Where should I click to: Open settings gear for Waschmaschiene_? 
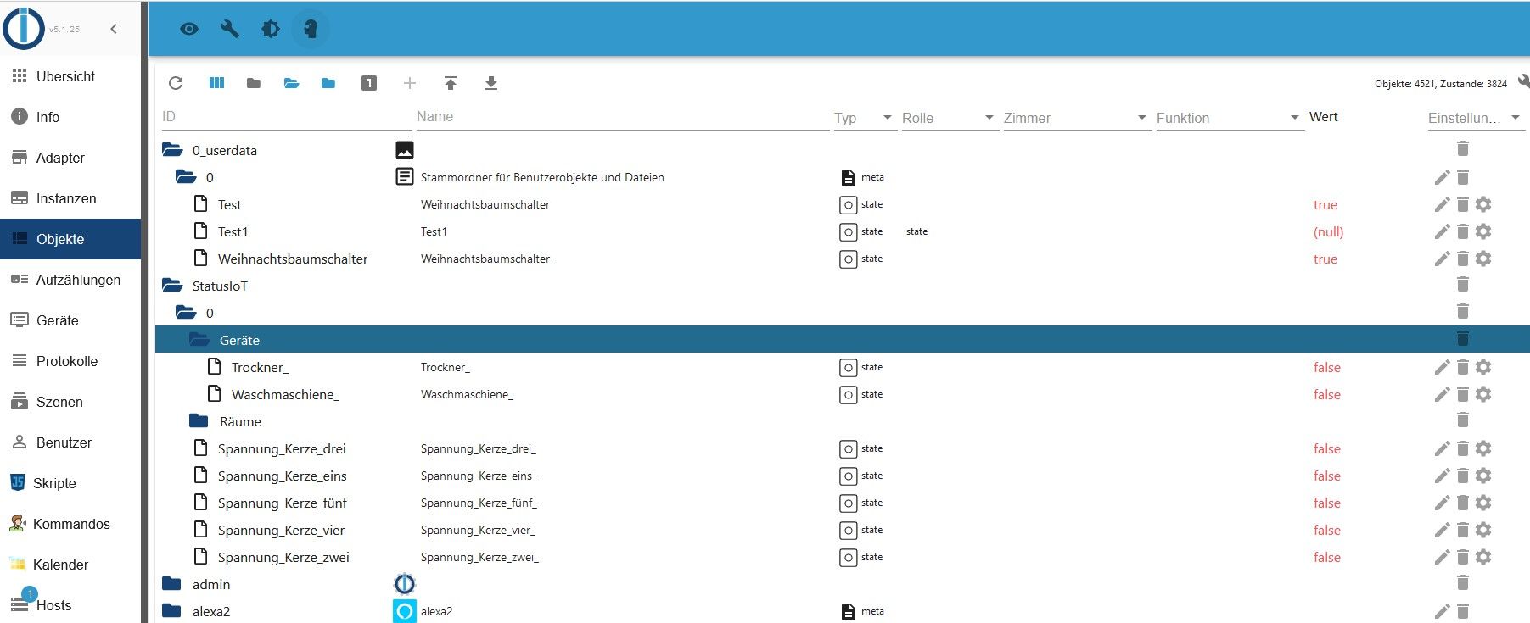pyautogui.click(x=1483, y=394)
